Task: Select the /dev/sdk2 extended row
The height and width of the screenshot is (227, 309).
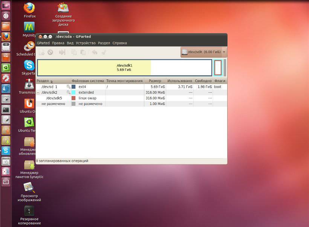Action: [132, 92]
